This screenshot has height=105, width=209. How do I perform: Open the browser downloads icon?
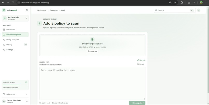point(189,3)
